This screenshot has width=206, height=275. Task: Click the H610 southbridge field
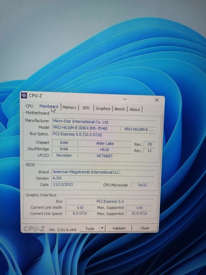point(104,150)
